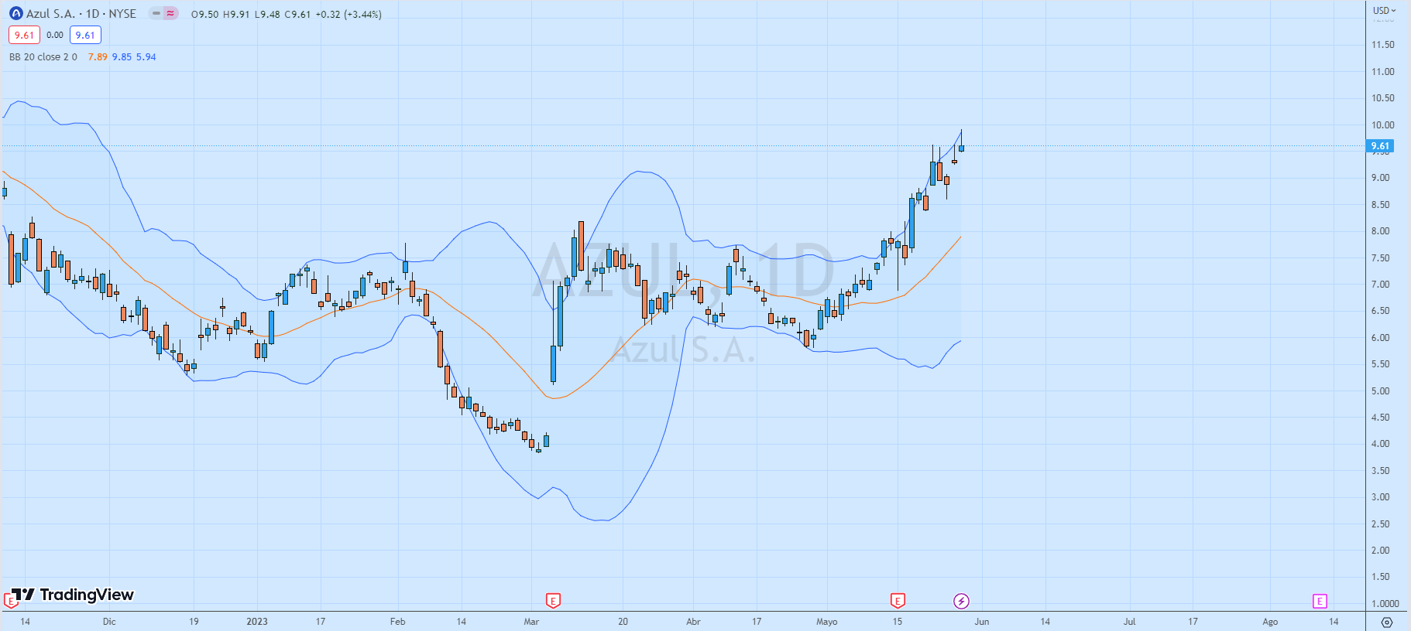Click the 1.0000 price scale label
This screenshot has width=1411, height=631.
(x=1385, y=603)
